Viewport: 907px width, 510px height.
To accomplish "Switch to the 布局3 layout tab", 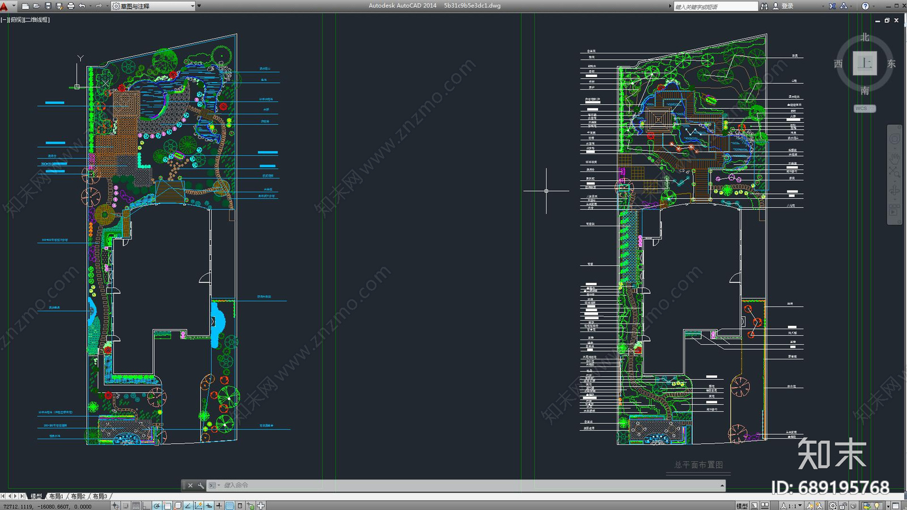I will click(x=100, y=496).
